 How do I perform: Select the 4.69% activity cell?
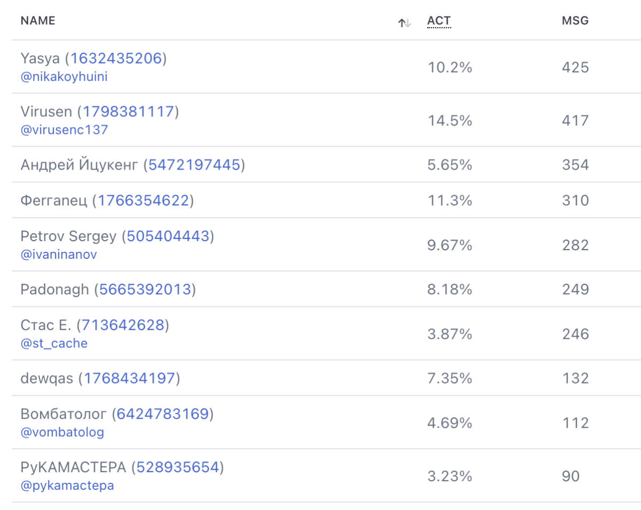450,423
